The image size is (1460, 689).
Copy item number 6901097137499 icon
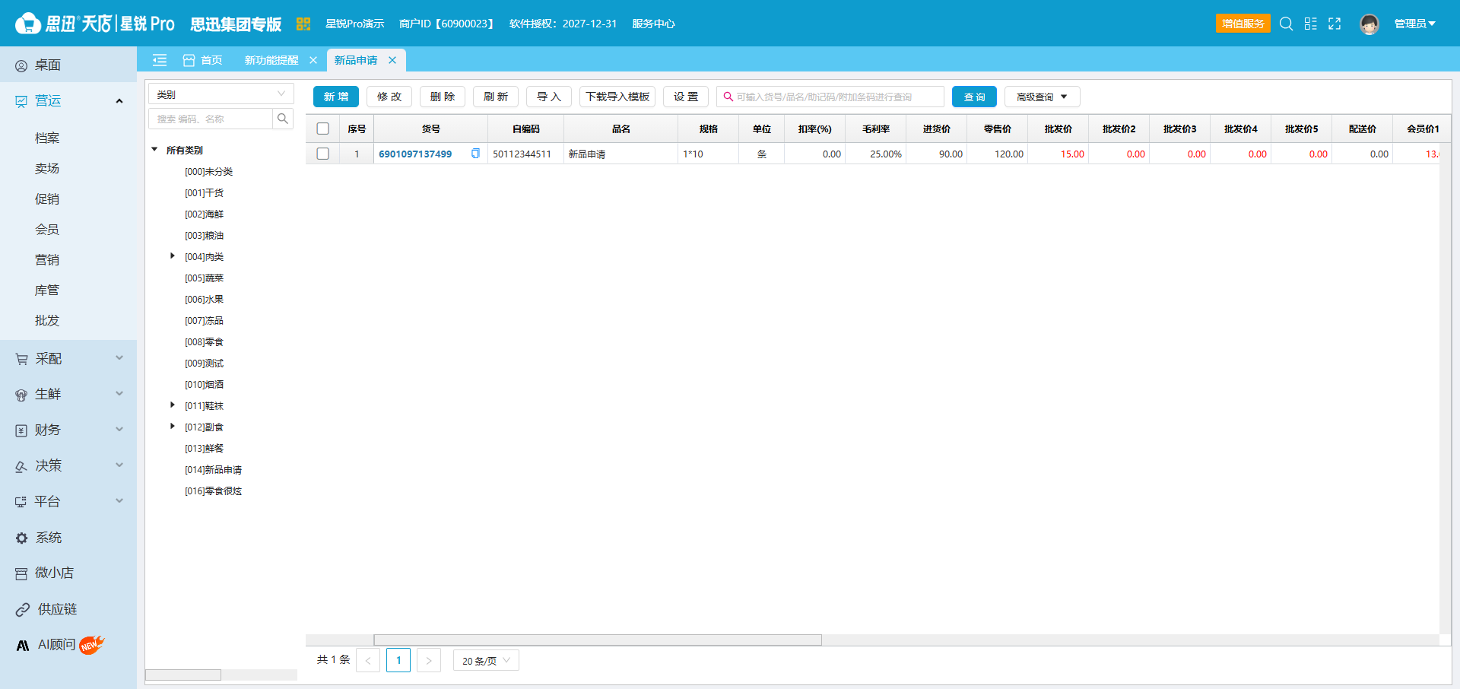click(x=475, y=154)
